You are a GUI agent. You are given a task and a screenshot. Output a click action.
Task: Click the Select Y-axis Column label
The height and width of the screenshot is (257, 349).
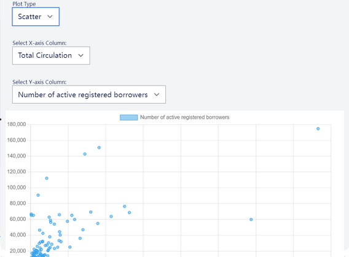point(39,82)
